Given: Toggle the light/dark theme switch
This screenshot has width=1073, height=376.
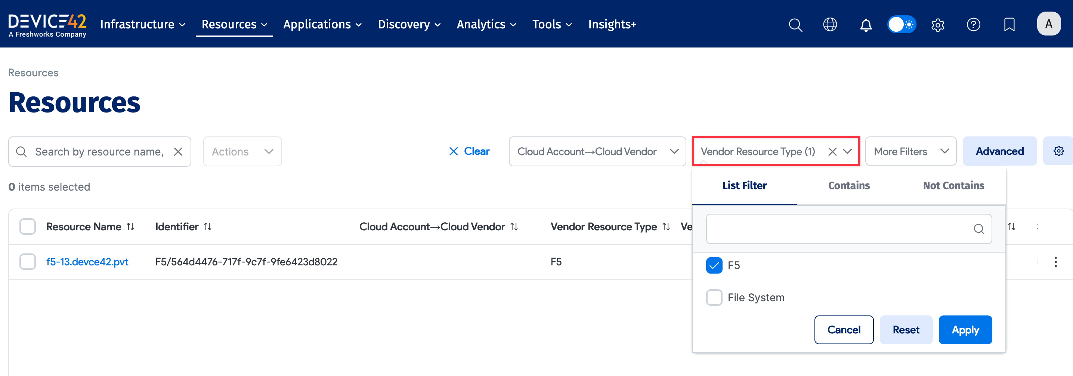Looking at the screenshot, I should tap(902, 25).
